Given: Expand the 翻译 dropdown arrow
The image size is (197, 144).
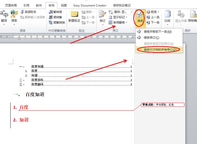Looking at the screenshot, I should tap(4, 24).
